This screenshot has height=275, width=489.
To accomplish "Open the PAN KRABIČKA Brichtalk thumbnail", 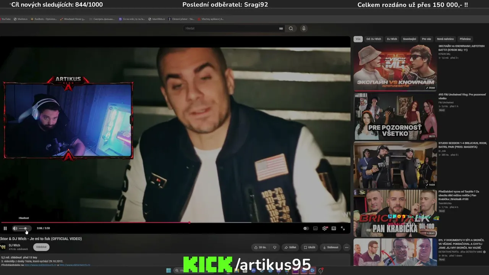I will tap(395, 213).
